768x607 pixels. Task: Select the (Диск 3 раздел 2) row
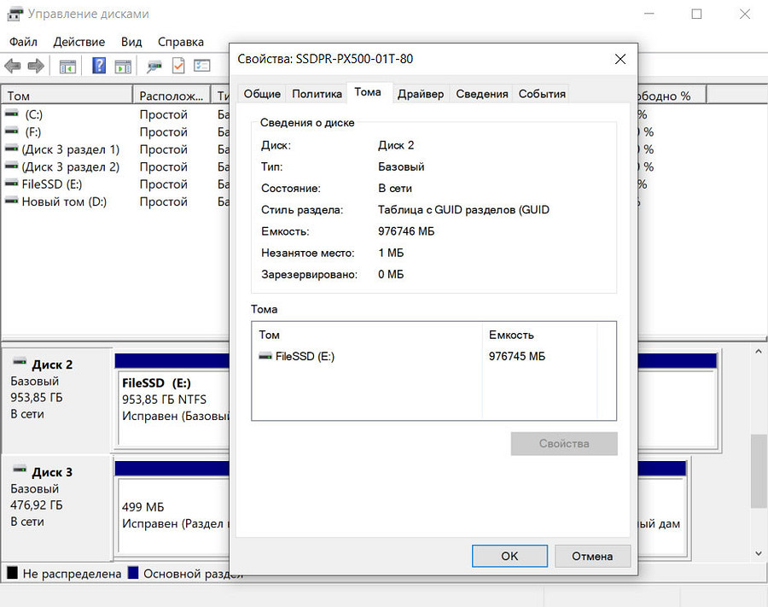(115, 166)
